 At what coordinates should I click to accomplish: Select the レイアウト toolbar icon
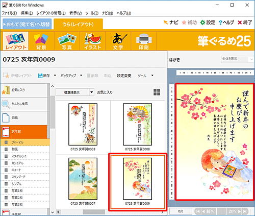[16, 41]
